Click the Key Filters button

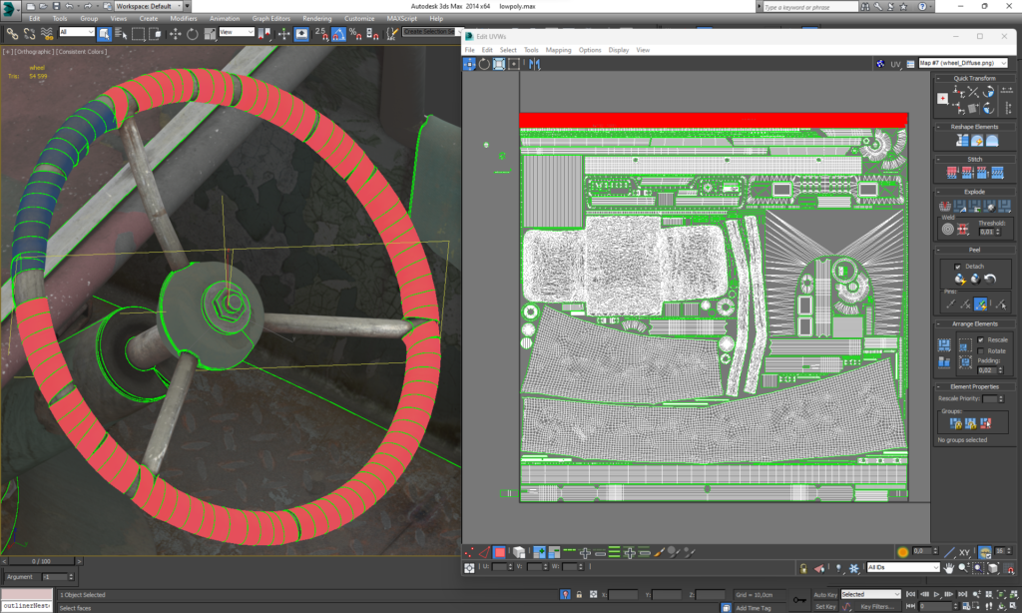[x=876, y=606]
